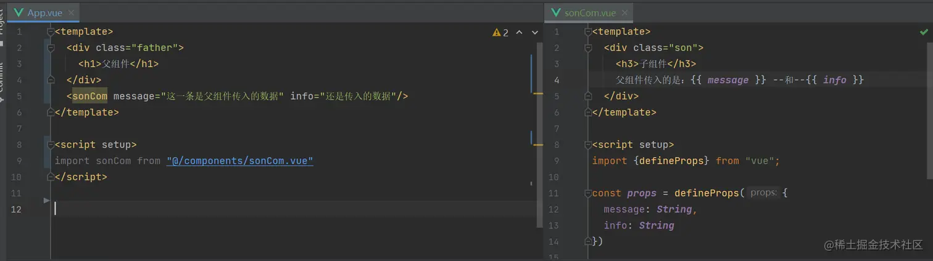Open the warnings indicator showing 2 problems
933x261 pixels.
pyautogui.click(x=500, y=33)
